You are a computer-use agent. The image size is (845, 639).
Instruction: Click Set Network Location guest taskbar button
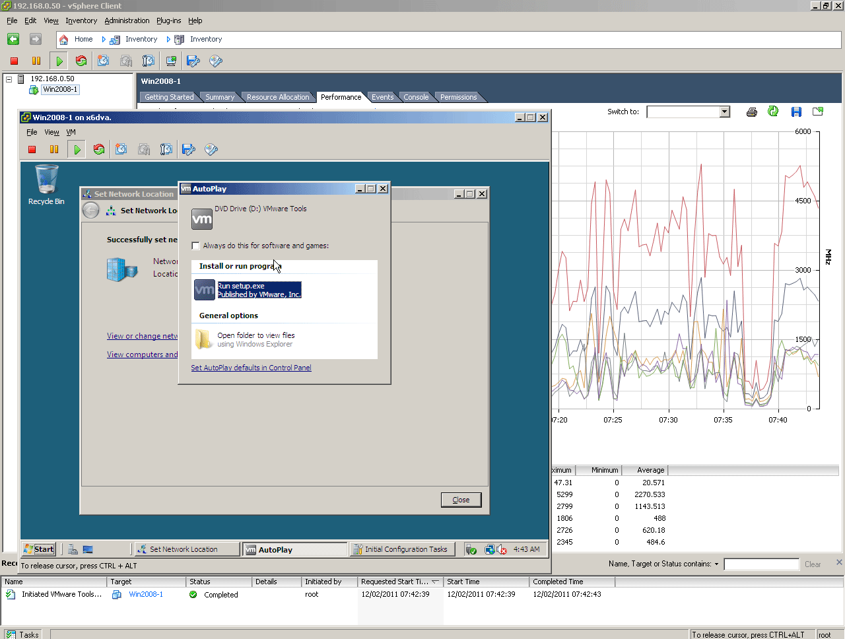point(187,549)
